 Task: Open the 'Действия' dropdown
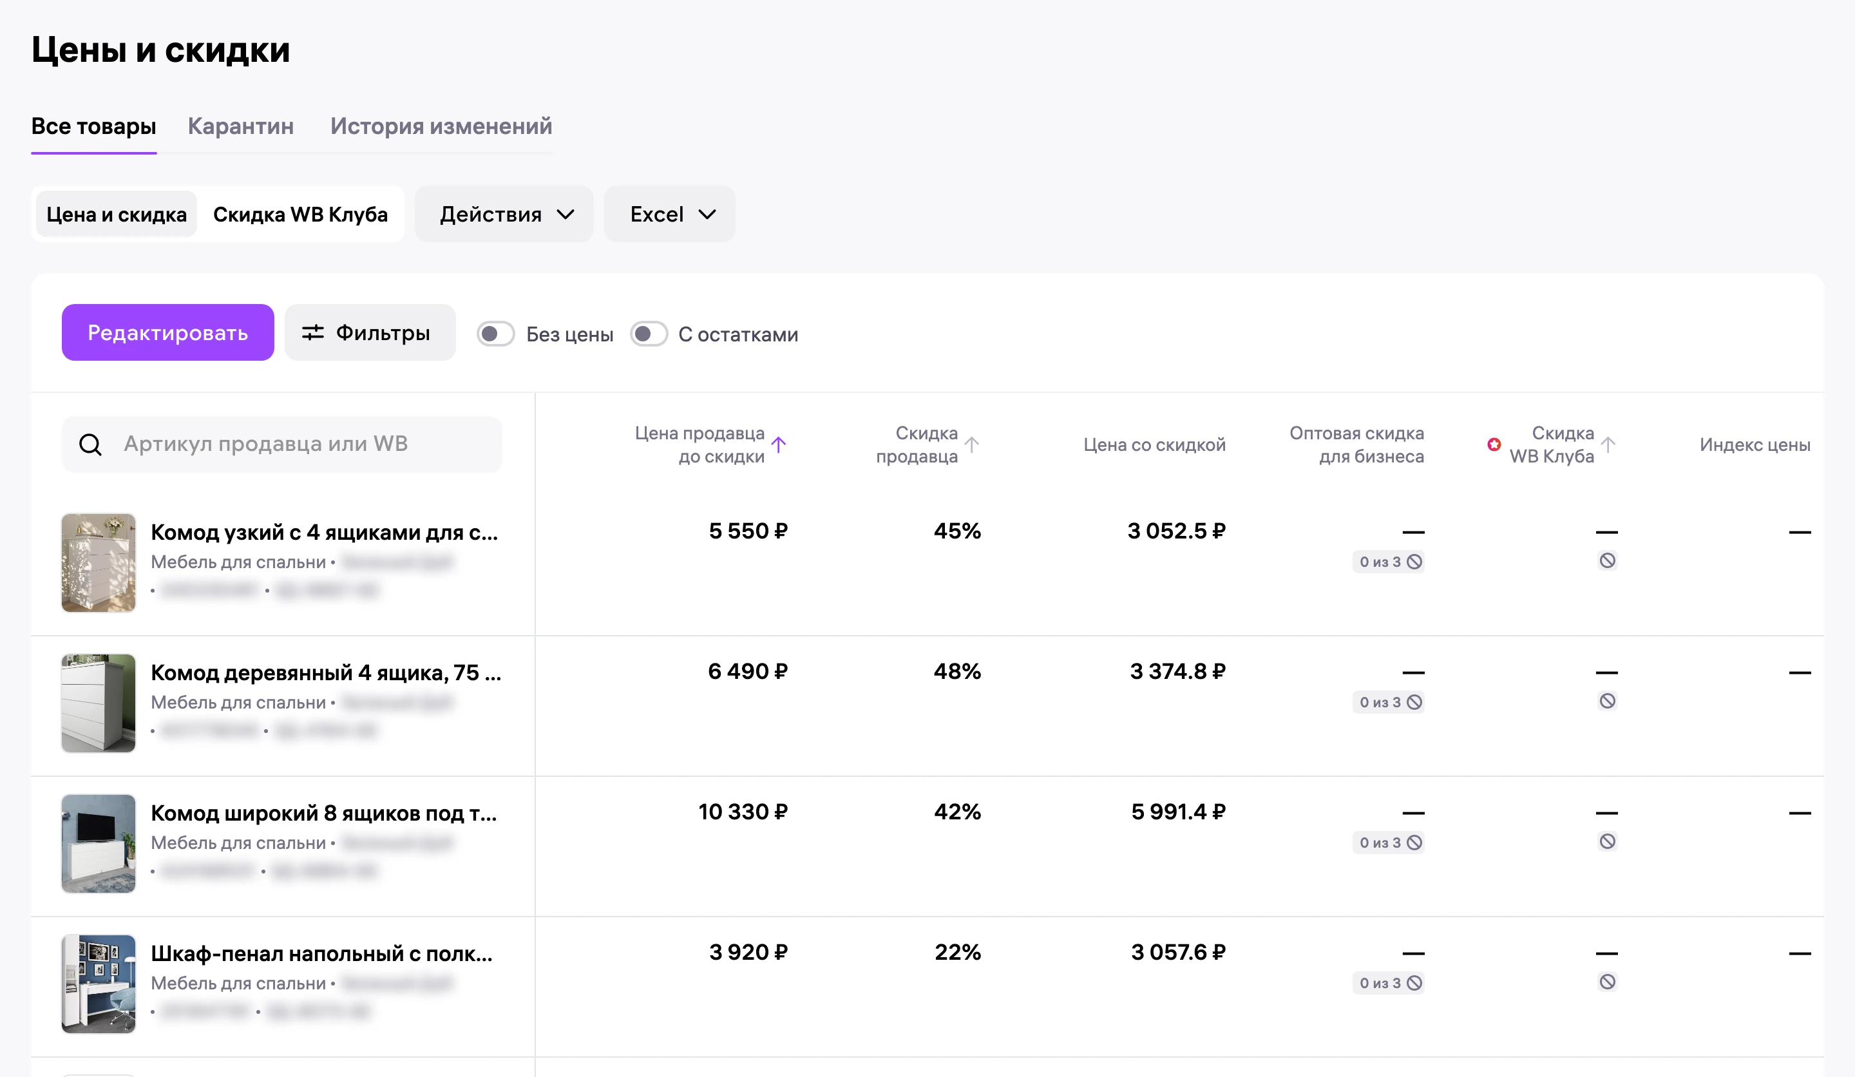[504, 214]
